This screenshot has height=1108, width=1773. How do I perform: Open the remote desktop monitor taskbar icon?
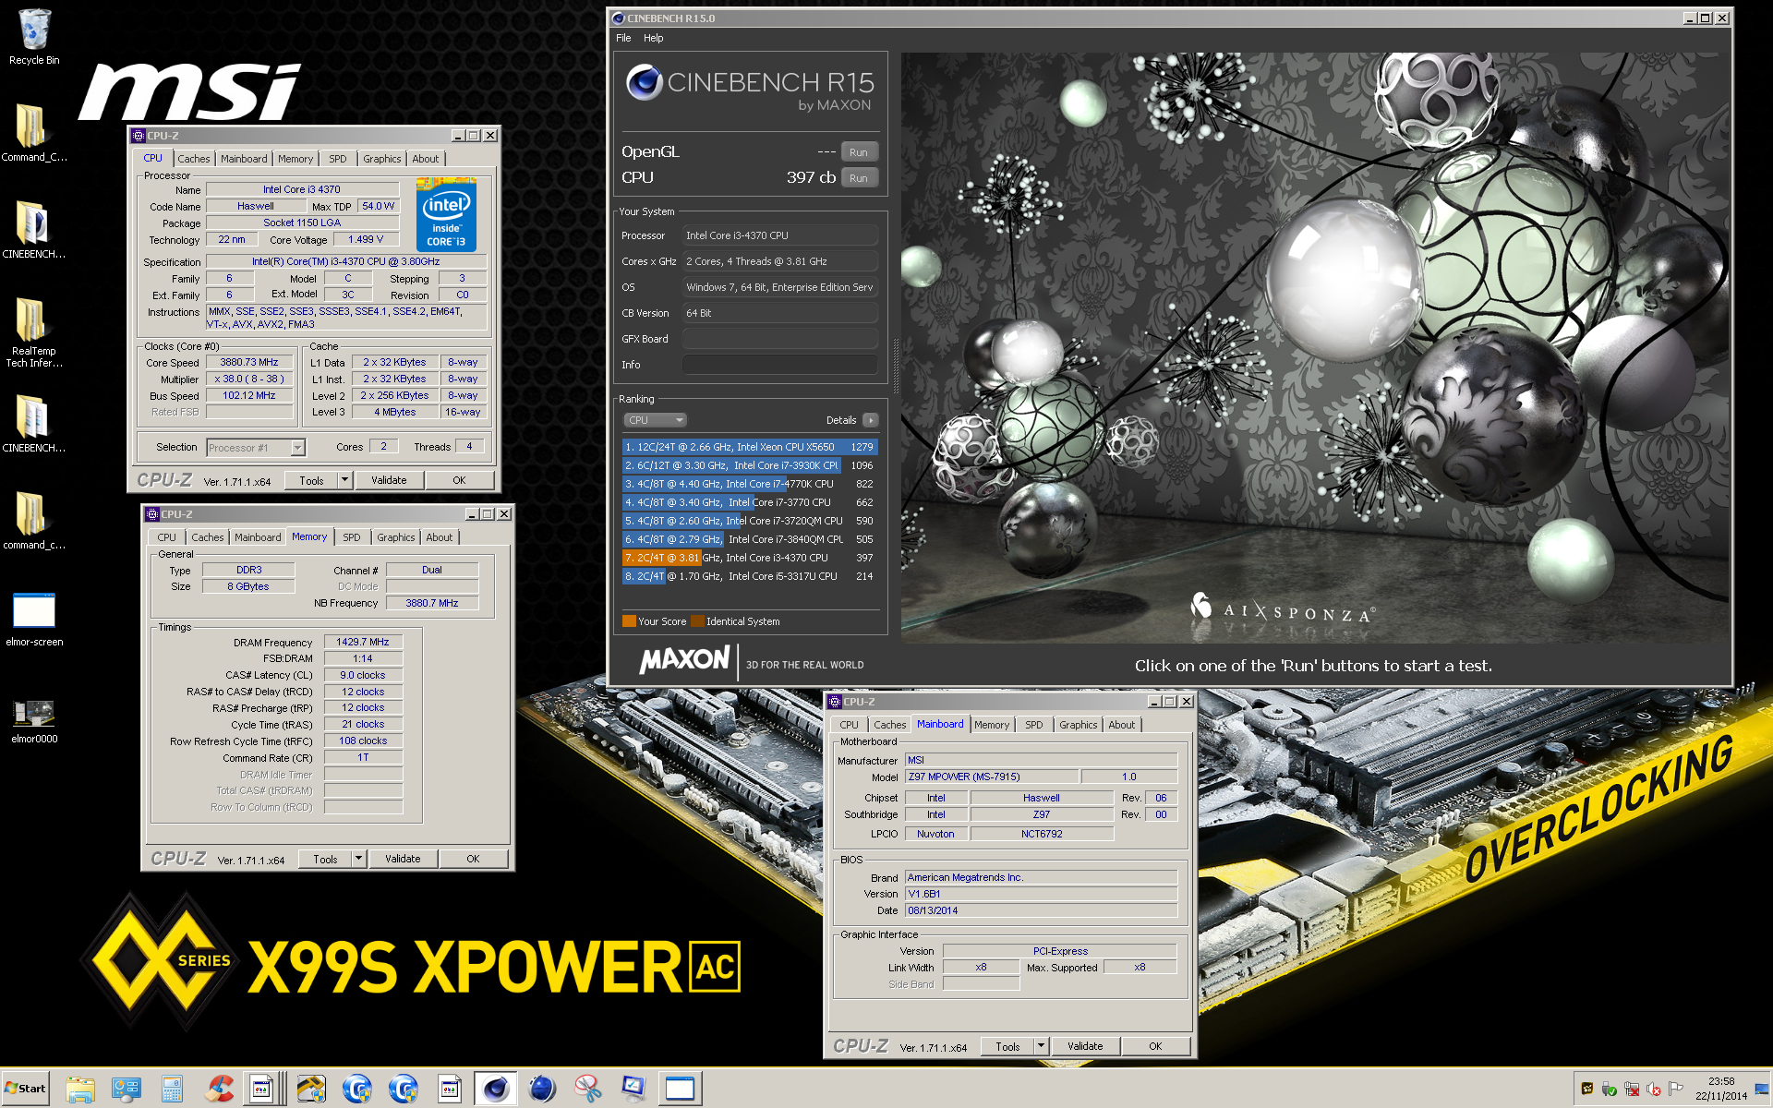coord(633,1089)
